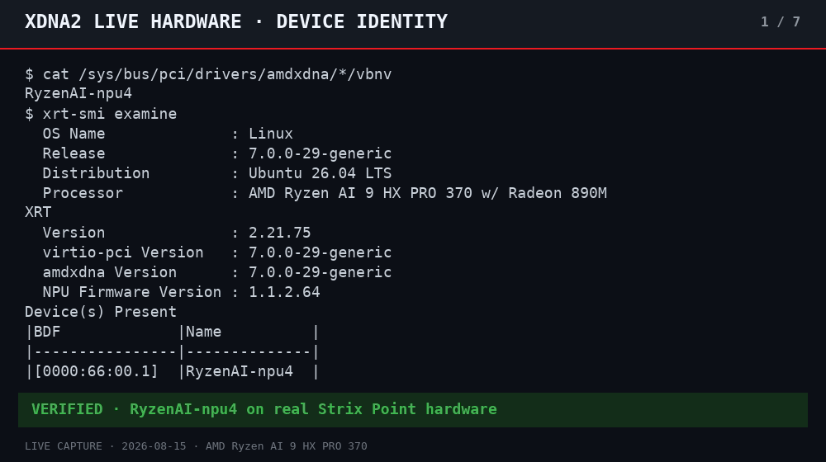The height and width of the screenshot is (462, 826).
Task: Click the 'Distribution' label
Action: coord(96,173)
